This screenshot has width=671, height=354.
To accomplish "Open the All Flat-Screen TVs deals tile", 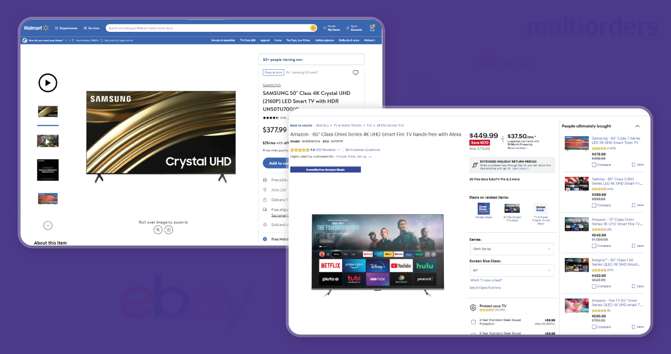I will coord(512,212).
